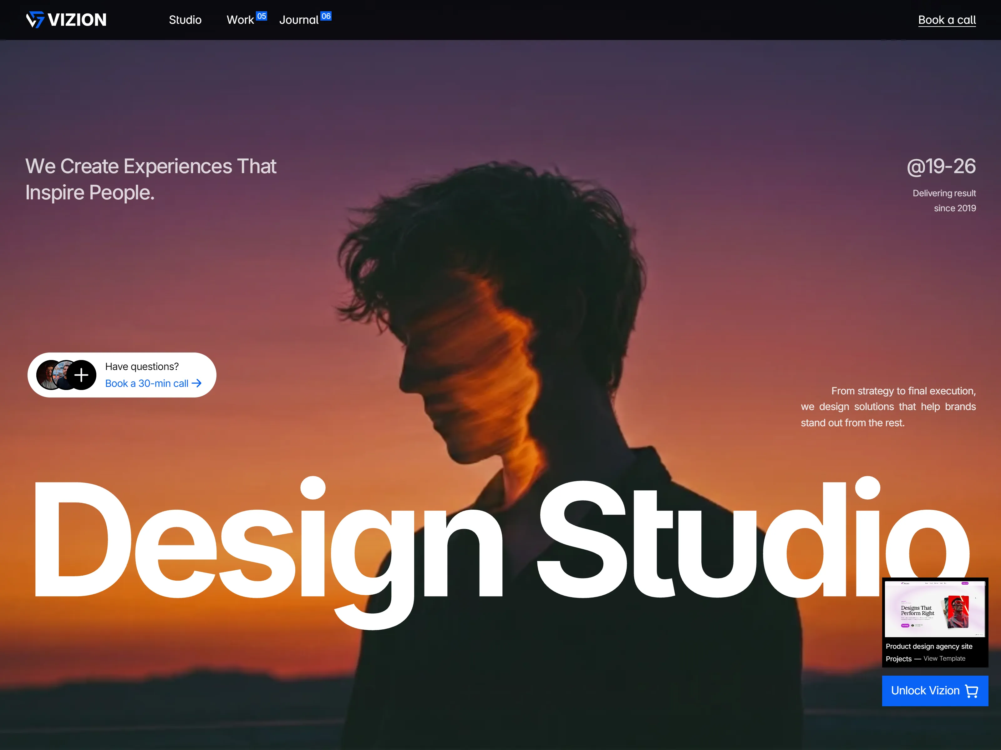Open the Work menu item
This screenshot has width=1001, height=750.
tap(240, 20)
